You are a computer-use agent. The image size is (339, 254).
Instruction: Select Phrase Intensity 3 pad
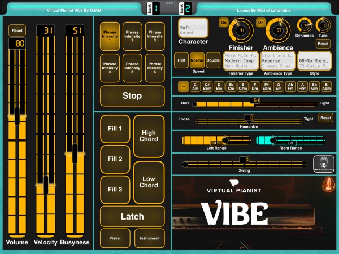pos(155,36)
